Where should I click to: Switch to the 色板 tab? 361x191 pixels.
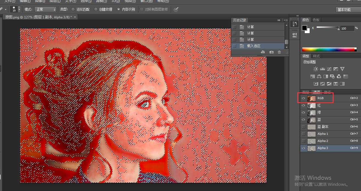click(x=316, y=20)
